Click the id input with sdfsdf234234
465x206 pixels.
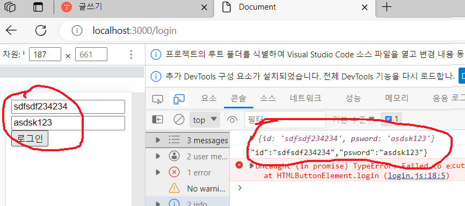pos(68,107)
